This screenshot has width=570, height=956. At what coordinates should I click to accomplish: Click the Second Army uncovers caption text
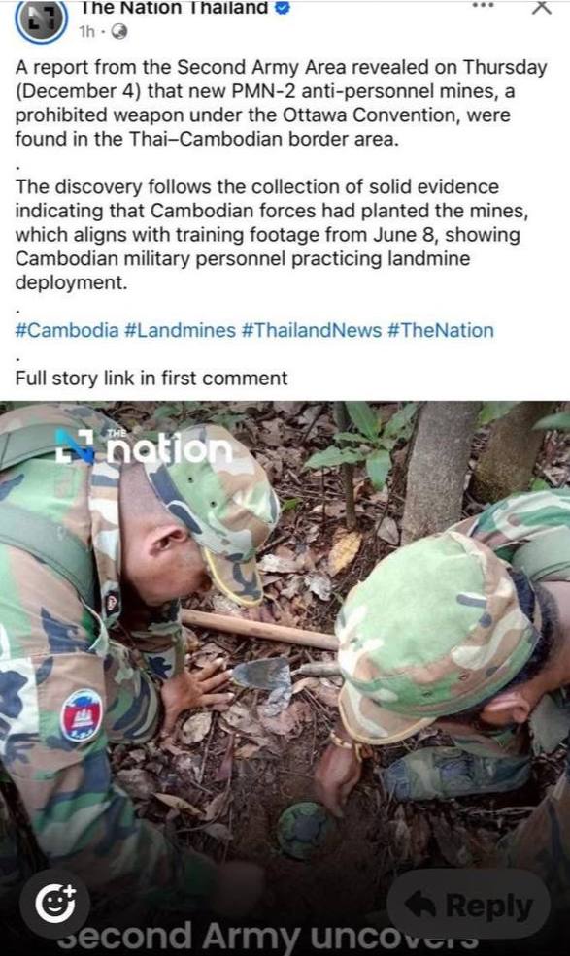(269, 939)
